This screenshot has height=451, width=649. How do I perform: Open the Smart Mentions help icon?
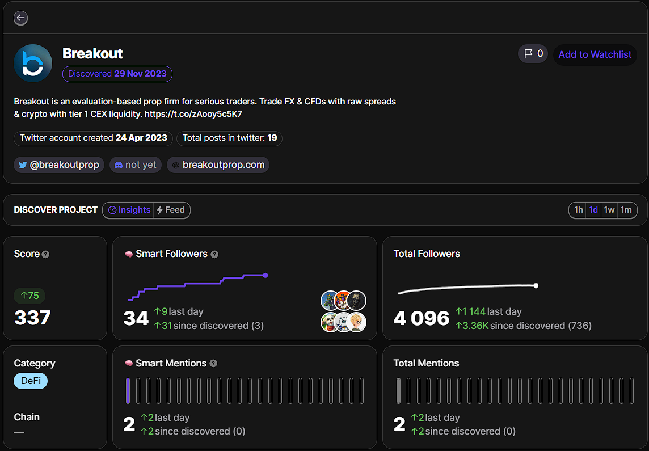pyautogui.click(x=213, y=363)
